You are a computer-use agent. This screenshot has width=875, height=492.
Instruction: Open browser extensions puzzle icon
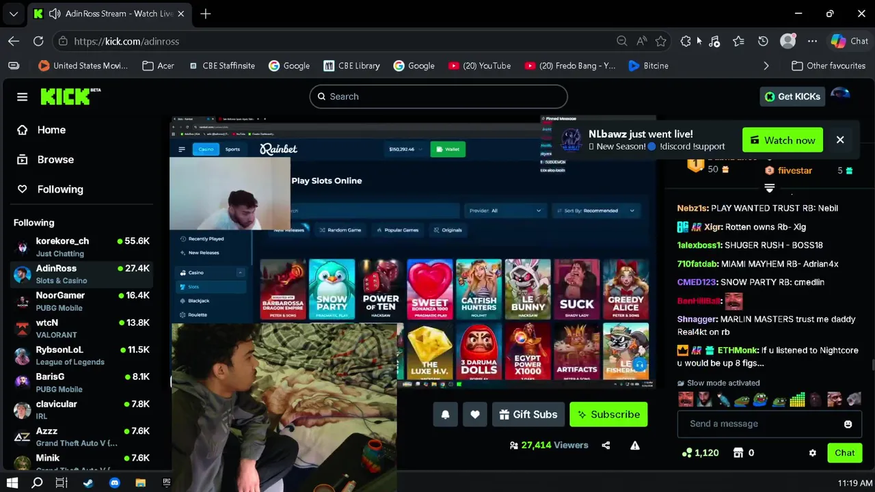pyautogui.click(x=686, y=41)
